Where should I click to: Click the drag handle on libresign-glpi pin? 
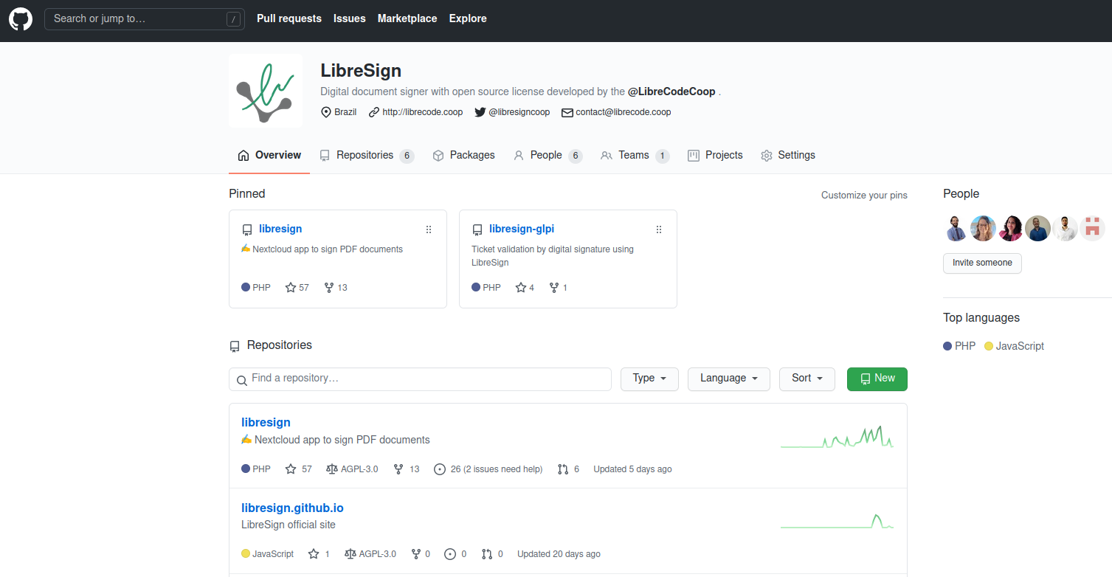(x=659, y=229)
